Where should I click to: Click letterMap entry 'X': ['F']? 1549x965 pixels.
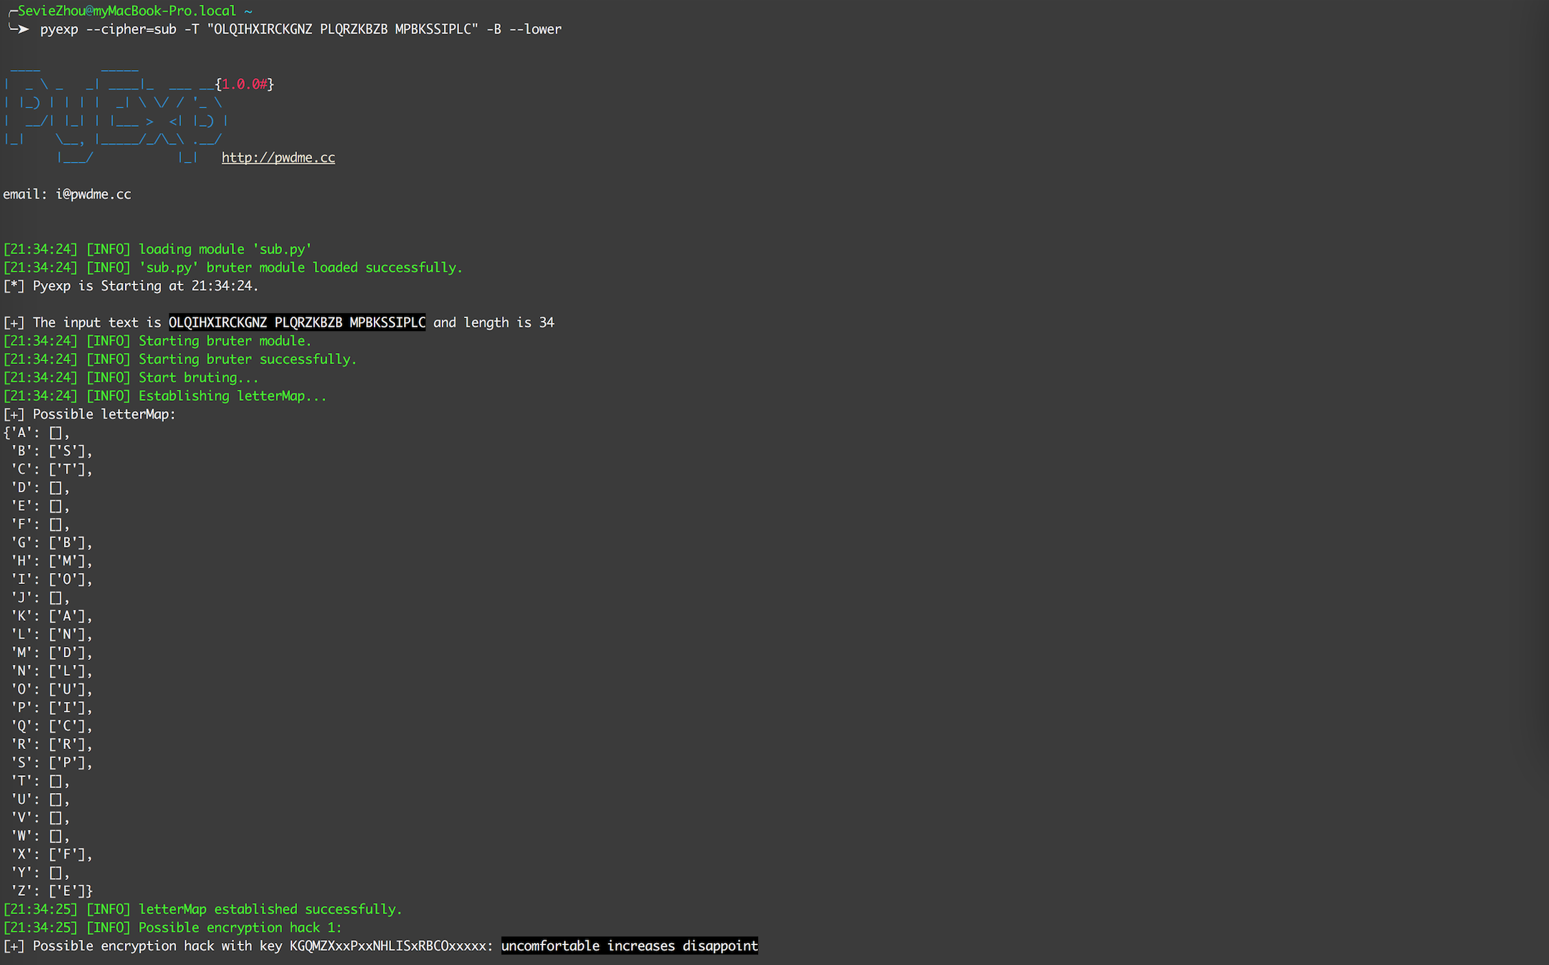click(x=51, y=854)
